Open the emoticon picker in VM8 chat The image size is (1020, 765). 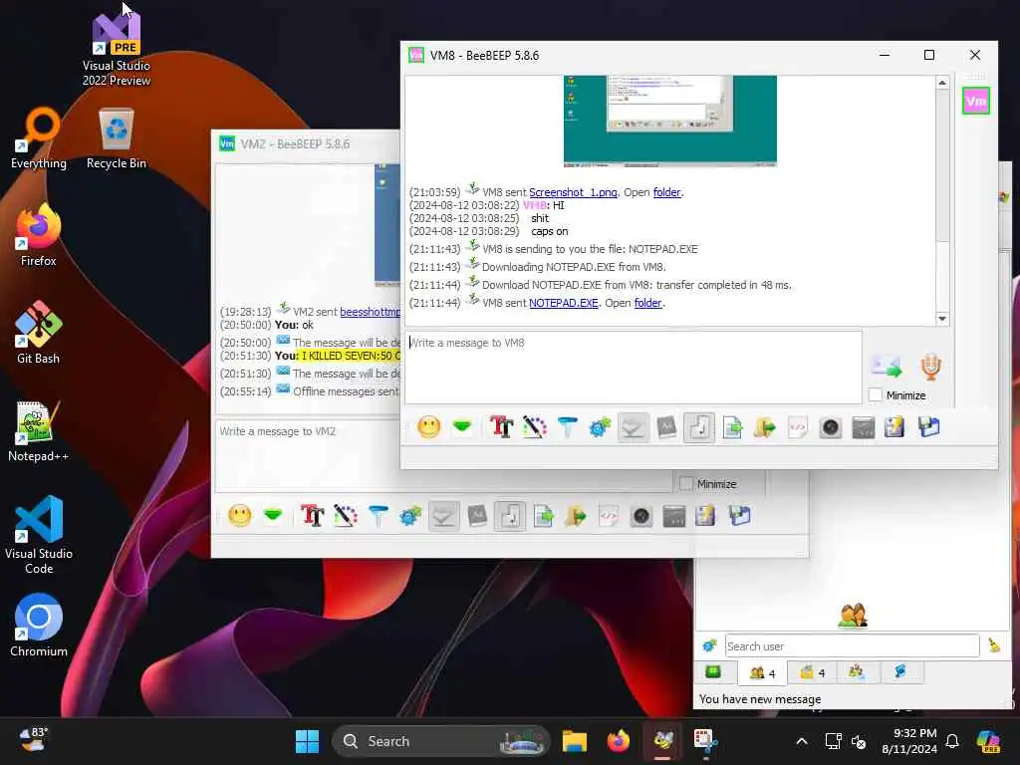(428, 427)
